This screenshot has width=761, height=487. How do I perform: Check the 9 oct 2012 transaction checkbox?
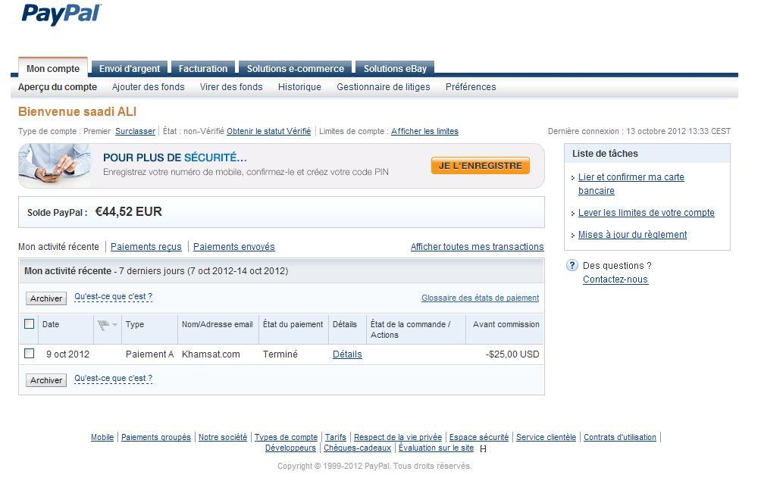point(29,354)
